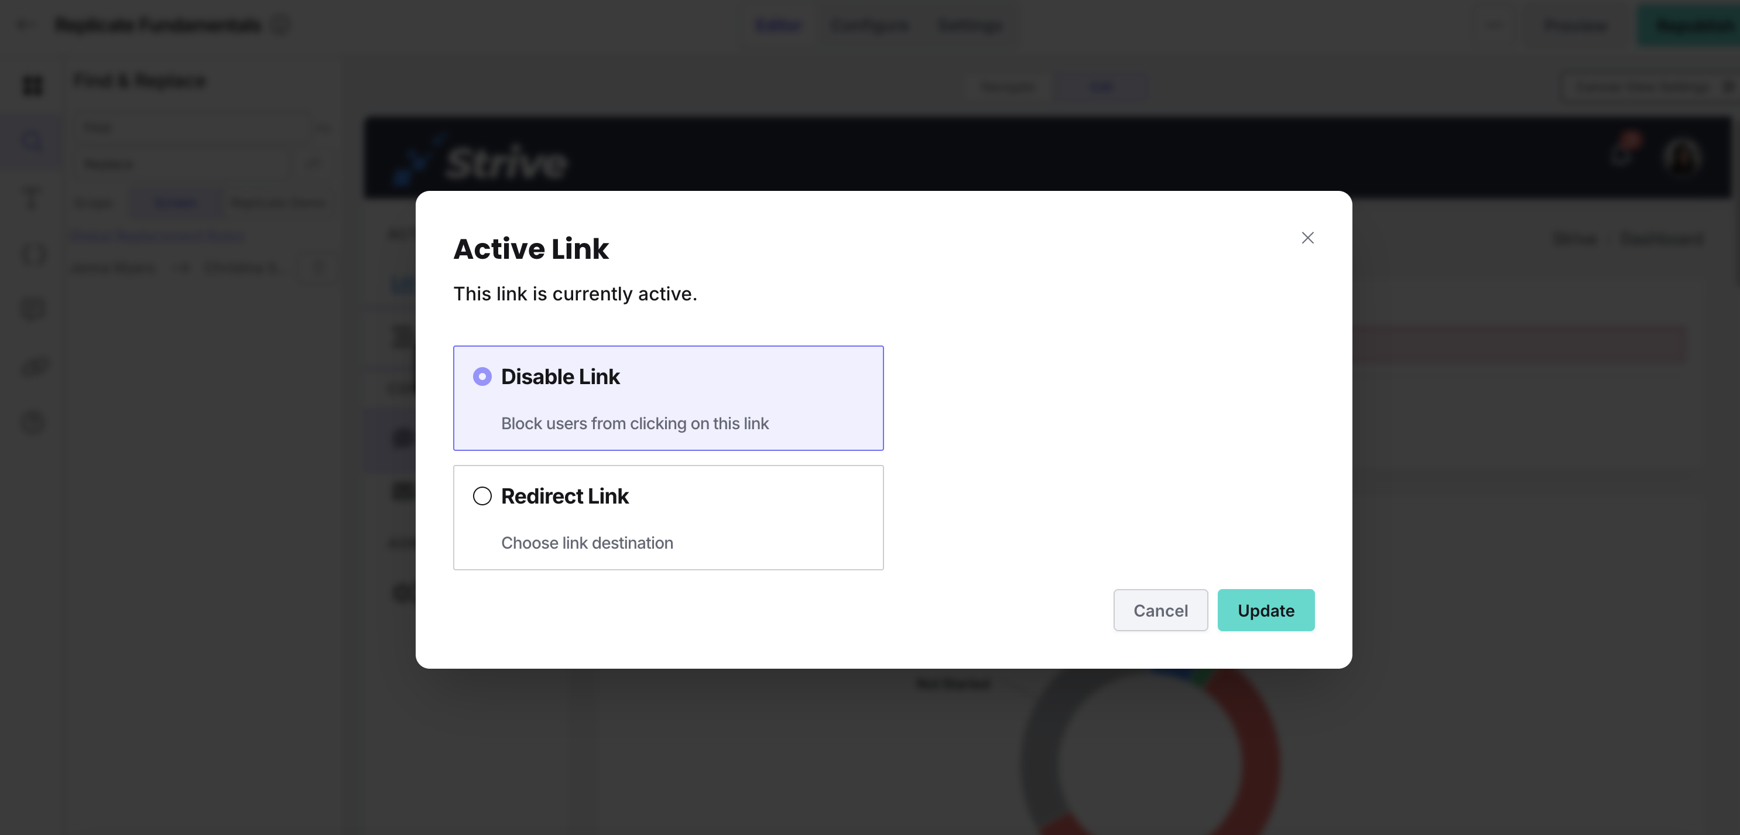Click 'Block users from clicking on this link'

pyautogui.click(x=634, y=423)
